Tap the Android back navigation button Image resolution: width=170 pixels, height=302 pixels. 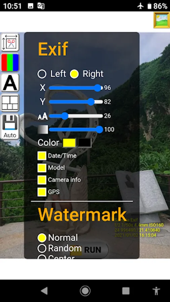[44, 291]
